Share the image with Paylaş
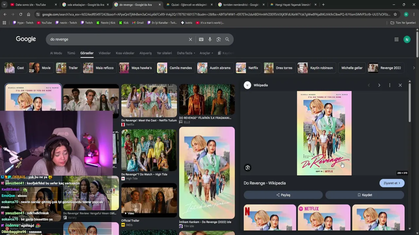419x235 pixels. coord(283,195)
